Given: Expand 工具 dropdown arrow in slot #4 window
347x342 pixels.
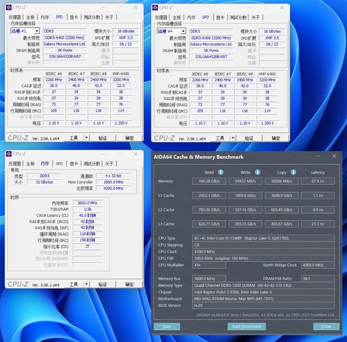Looking at the screenshot, I should pyautogui.click(x=232, y=138).
